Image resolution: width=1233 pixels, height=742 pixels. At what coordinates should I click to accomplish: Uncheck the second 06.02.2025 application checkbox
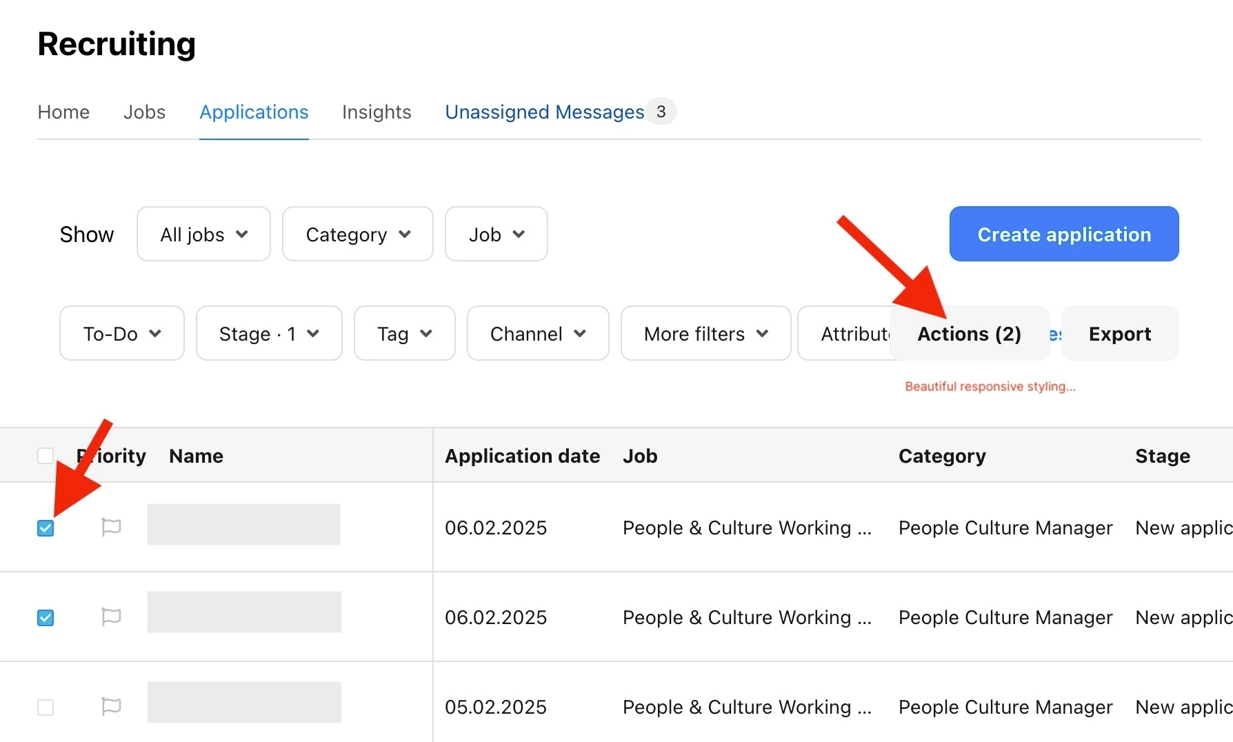46,618
